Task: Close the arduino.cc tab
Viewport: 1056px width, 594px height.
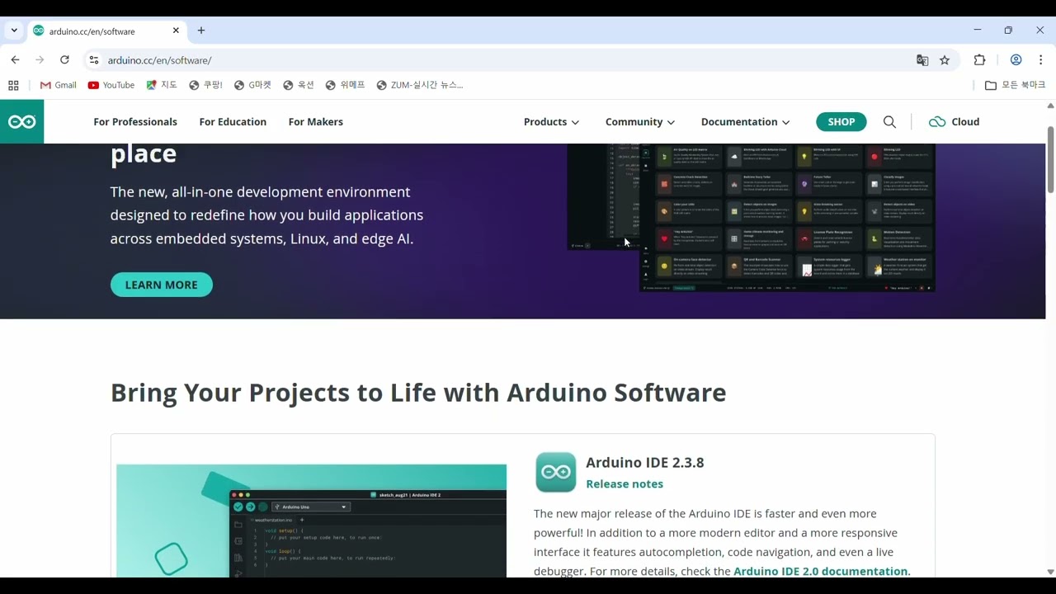Action: point(176,31)
